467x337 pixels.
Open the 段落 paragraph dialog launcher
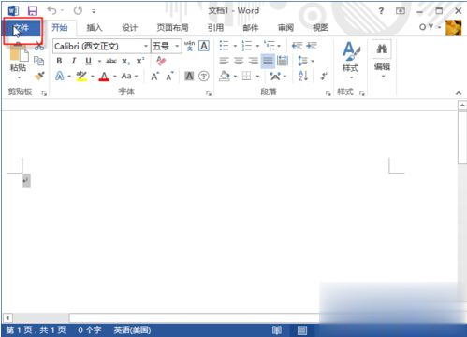pos(328,92)
